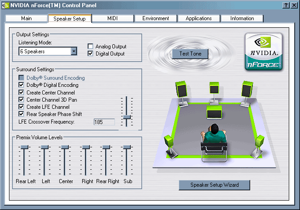This screenshot has height=210, width=300.
Task: Switch to the Applications tab
Action: pos(199,18)
